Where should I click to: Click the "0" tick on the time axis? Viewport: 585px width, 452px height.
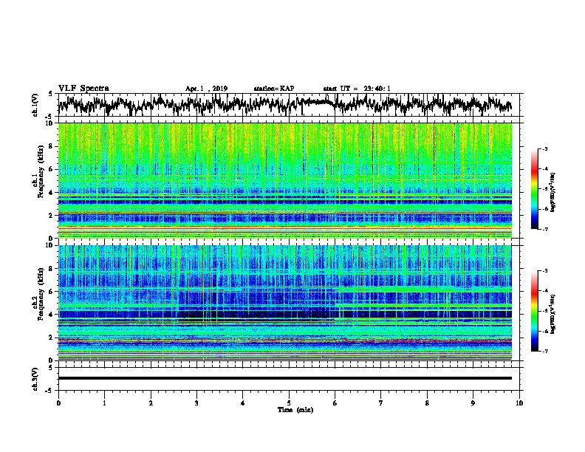pyautogui.click(x=58, y=403)
